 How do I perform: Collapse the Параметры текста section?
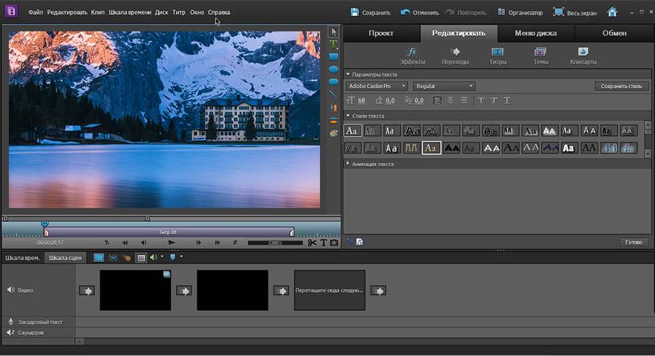[x=348, y=74]
